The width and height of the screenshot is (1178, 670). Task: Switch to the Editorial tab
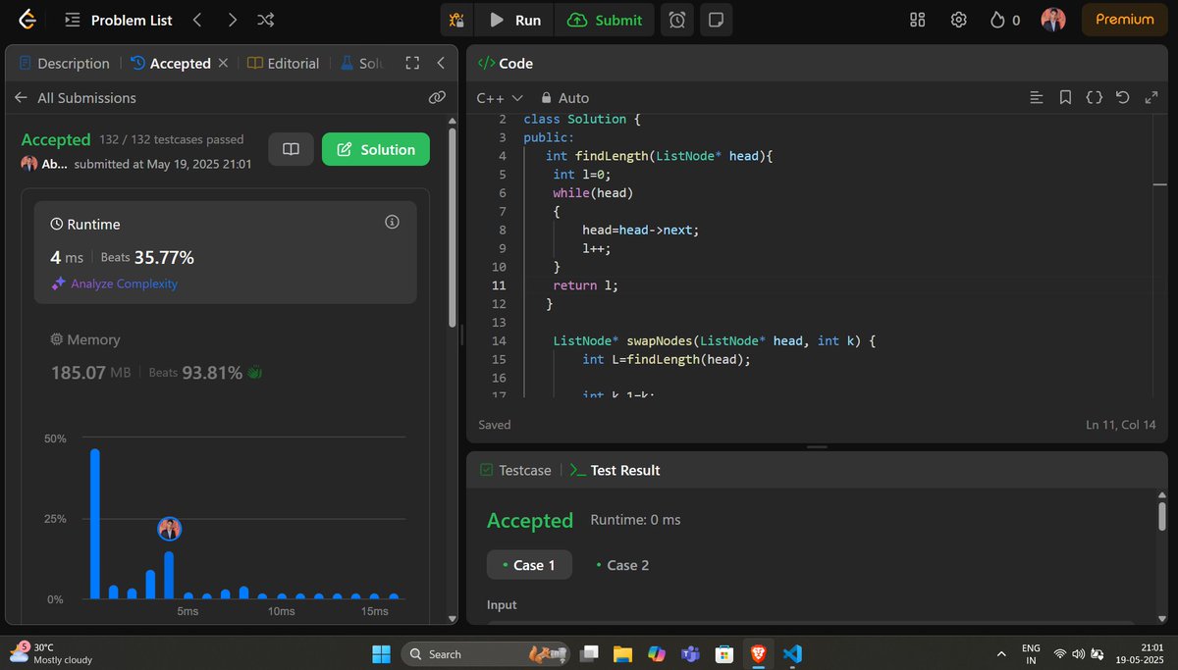point(283,63)
